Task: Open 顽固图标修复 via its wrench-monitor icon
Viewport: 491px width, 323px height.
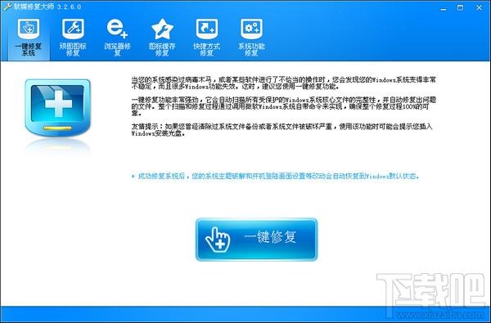Action: click(x=73, y=29)
